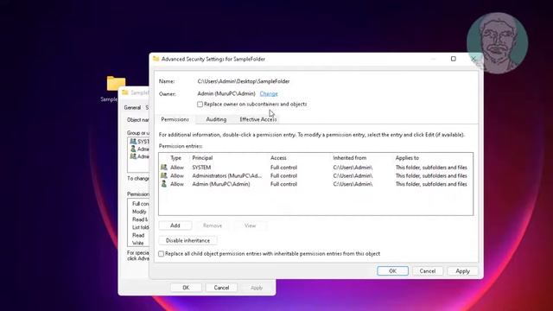
Task: Click the folder icon in Advanced Security title bar
Action: pos(156,59)
